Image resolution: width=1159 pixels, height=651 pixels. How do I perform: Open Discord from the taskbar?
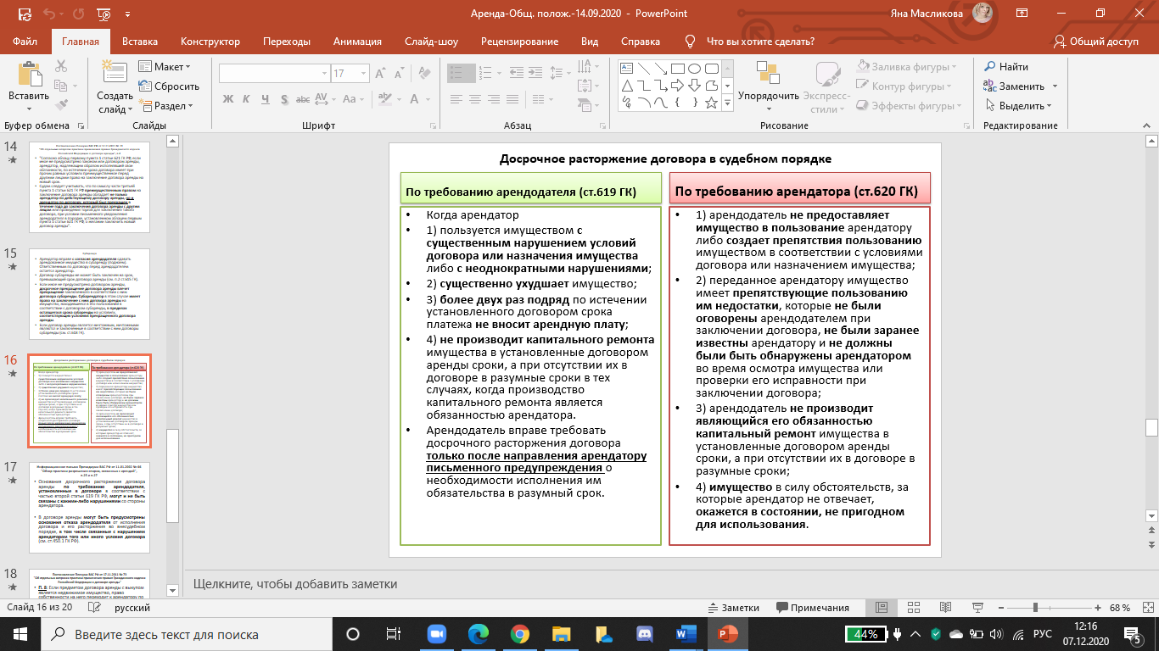coord(645,633)
